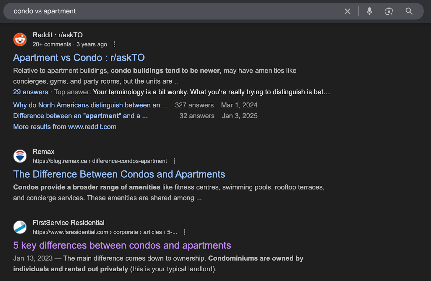View the 29 answers link
Screen dimensions: 431x281
(x=30, y=92)
